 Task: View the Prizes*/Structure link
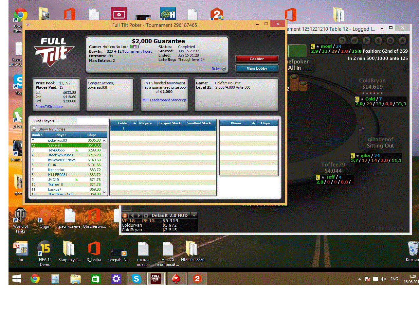click(x=49, y=107)
